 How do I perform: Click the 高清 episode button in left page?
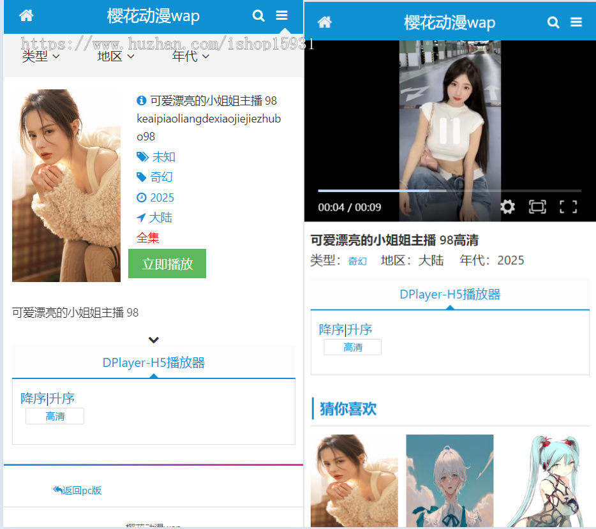pos(55,416)
